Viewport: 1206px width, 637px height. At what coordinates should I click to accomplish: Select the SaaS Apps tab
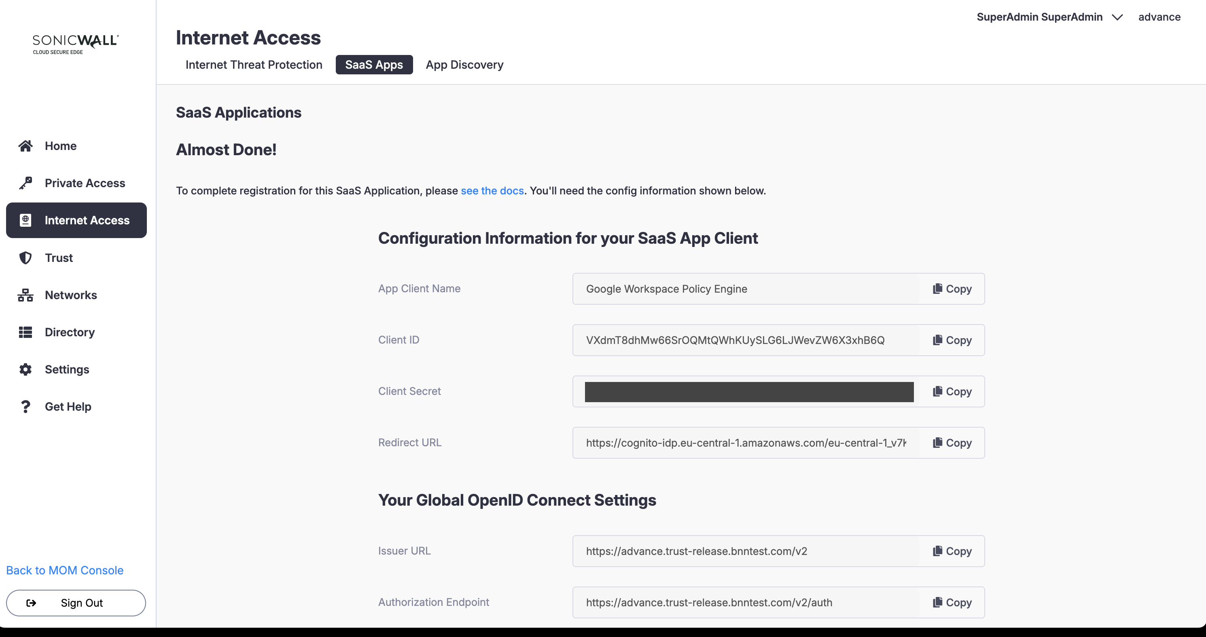374,65
